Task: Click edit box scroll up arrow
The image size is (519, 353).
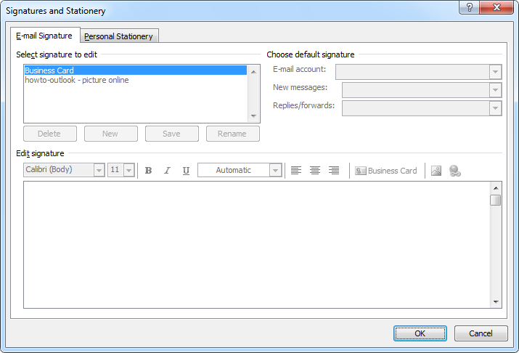Action: (x=496, y=188)
